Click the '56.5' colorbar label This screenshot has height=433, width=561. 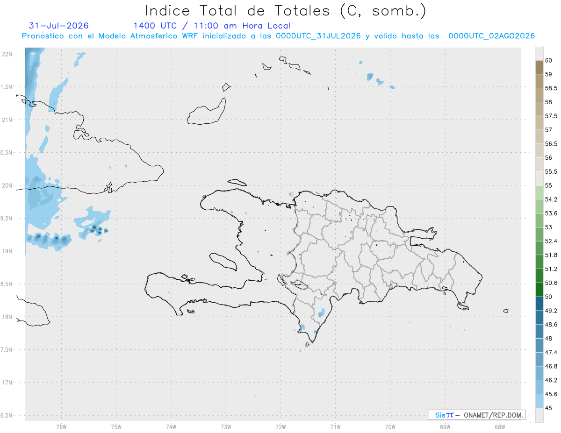pos(551,144)
